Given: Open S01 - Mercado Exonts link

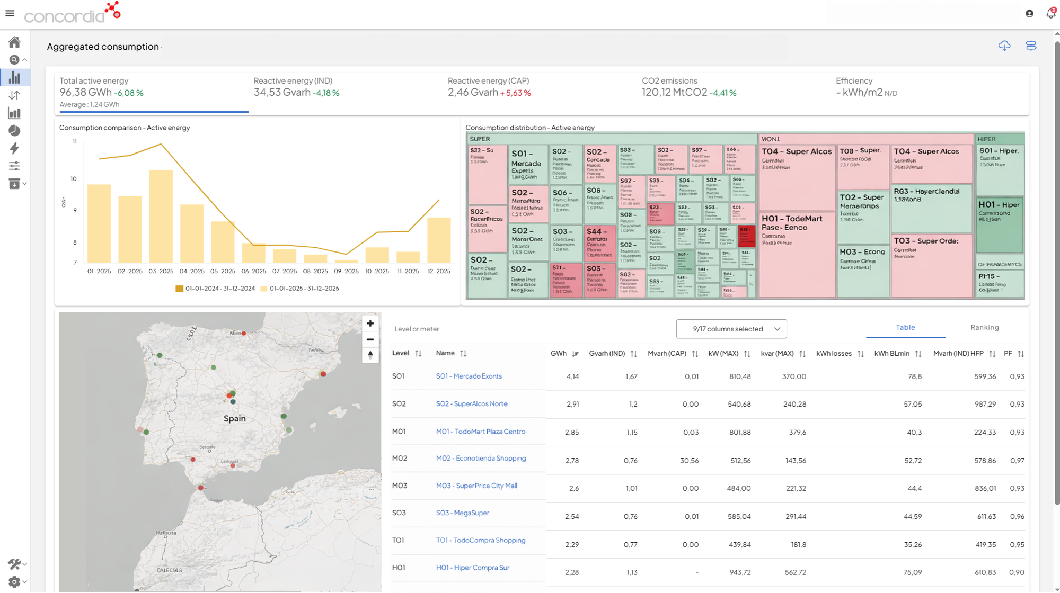Looking at the screenshot, I should click(469, 376).
